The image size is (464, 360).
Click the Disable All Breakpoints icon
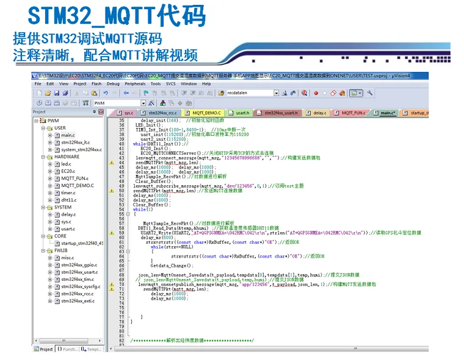333,93
